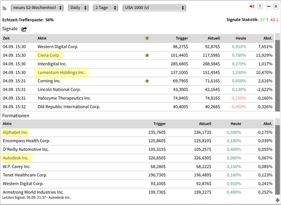281x205 pixels.
Task: Select Encompass Health Corp. formation row
Action: [x=138, y=141]
